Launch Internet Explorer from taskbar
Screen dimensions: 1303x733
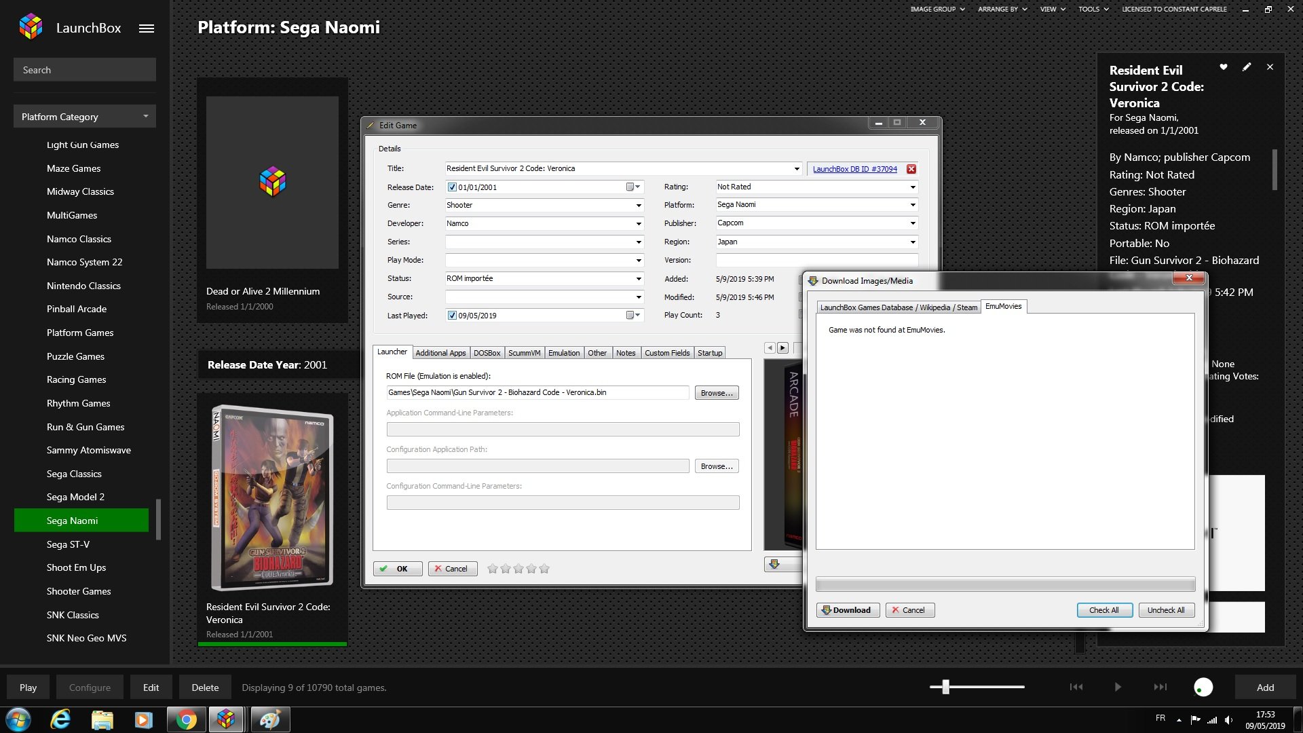(60, 719)
